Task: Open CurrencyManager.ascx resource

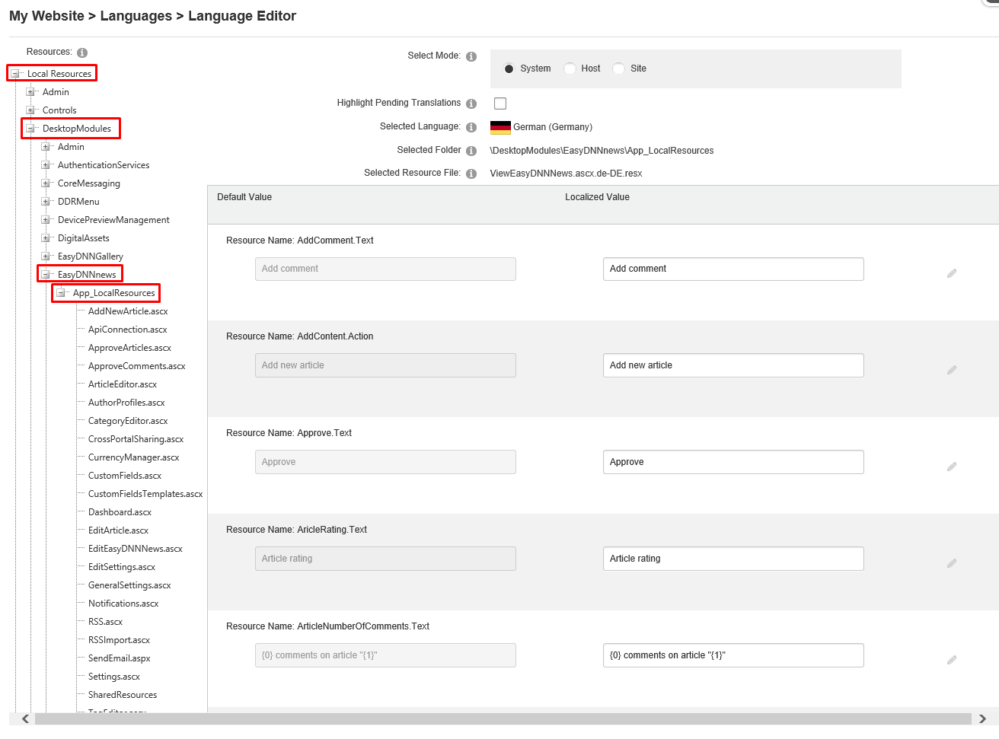Action: (133, 457)
